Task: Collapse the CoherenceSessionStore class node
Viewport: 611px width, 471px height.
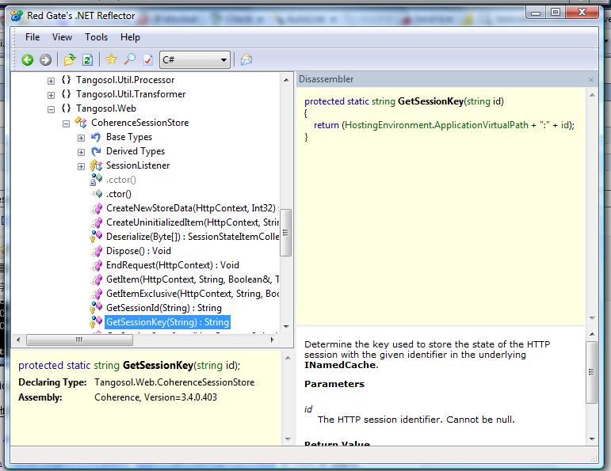Action: 66,123
